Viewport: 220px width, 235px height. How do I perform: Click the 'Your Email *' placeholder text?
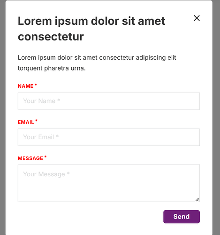(41, 137)
